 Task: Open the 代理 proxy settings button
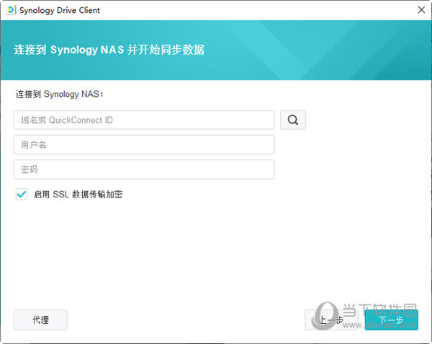point(40,320)
